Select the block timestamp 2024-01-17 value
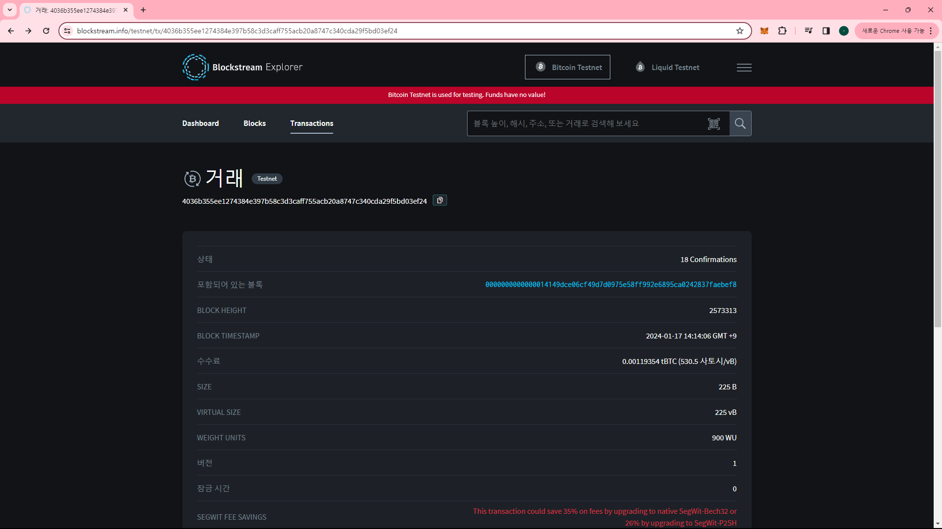Viewport: 942px width, 529px height. 691,336
